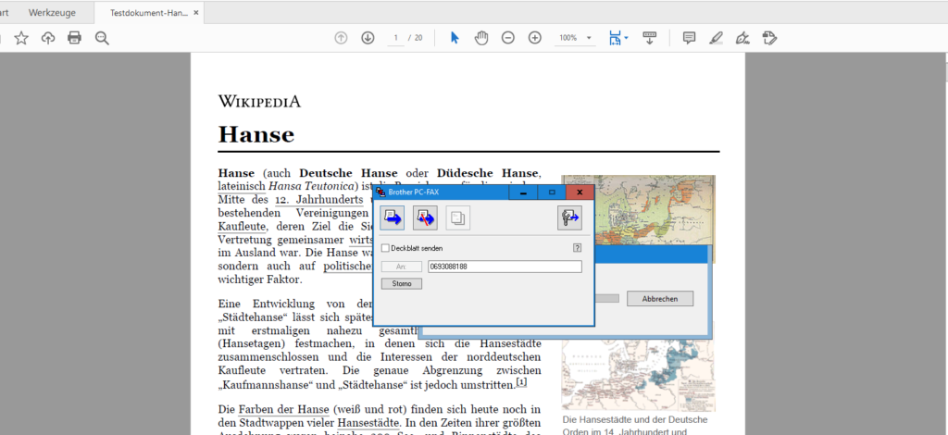The image size is (948, 435).
Task: Click the page number field showing 1
Action: point(395,38)
